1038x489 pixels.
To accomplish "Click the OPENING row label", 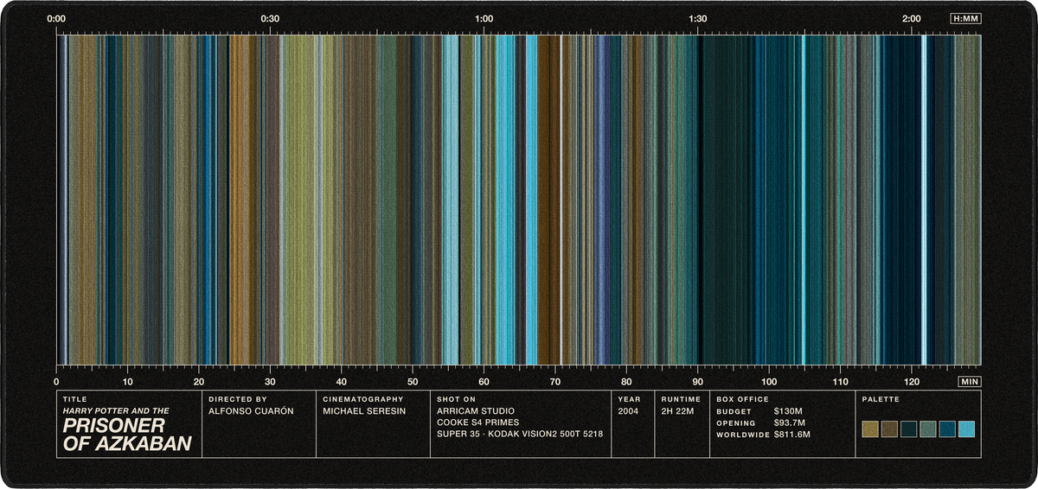I will click(x=736, y=423).
